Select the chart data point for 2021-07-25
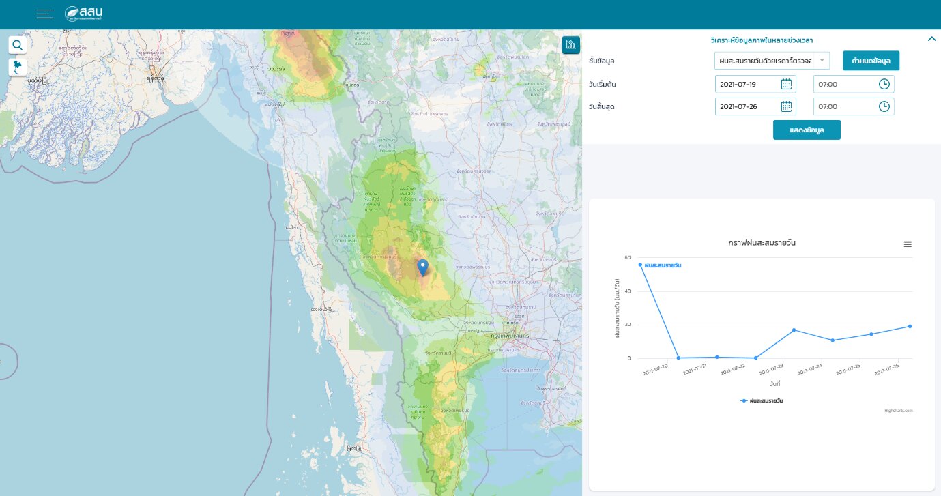 (x=871, y=334)
